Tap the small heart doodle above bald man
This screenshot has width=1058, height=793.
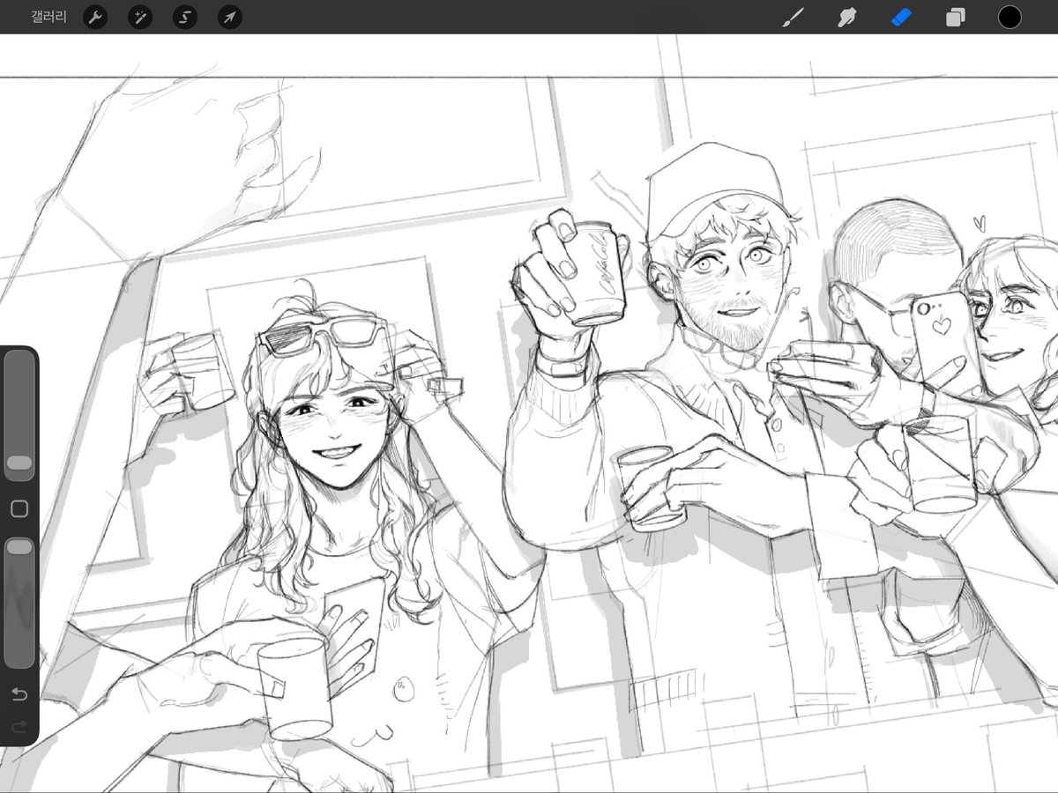tap(978, 222)
